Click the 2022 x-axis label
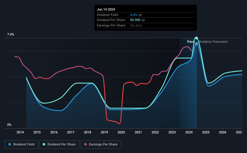The image size is (247, 153). pyautogui.click(x=155, y=132)
